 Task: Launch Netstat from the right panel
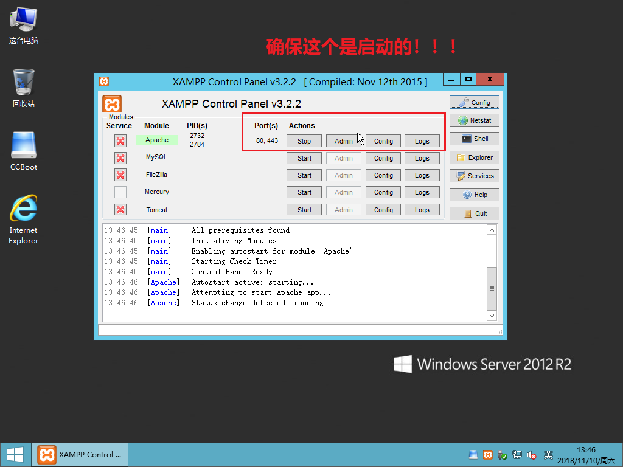(474, 120)
